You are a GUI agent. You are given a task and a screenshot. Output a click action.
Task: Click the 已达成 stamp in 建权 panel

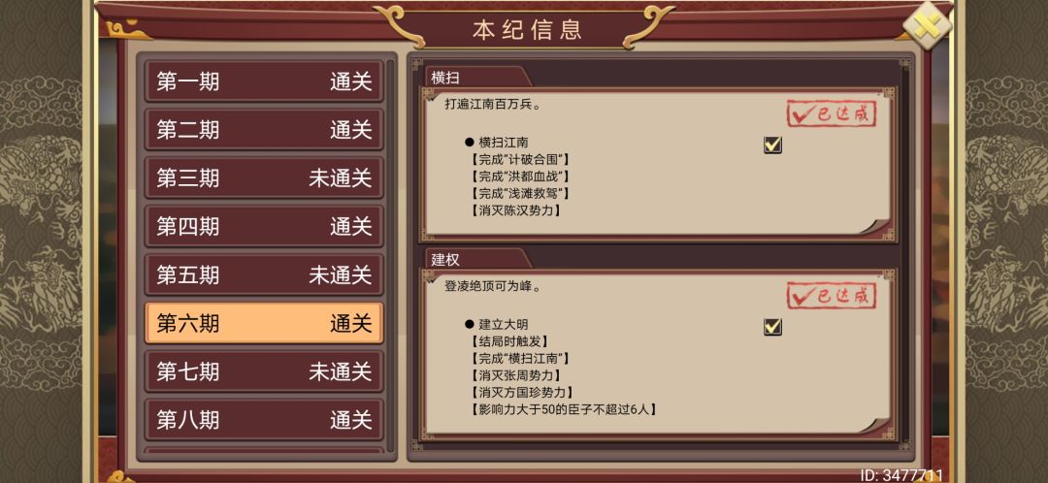click(x=831, y=296)
